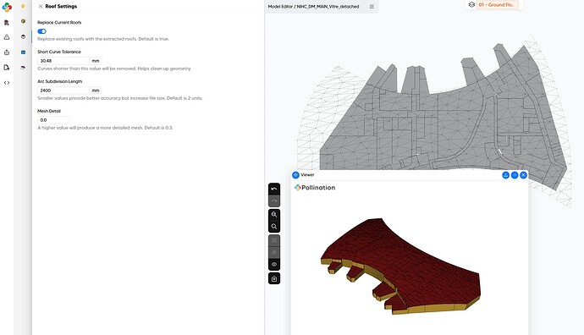Click the 'Curves shorter than this value' help text
Screen dimensions: 584x335
(114, 69)
